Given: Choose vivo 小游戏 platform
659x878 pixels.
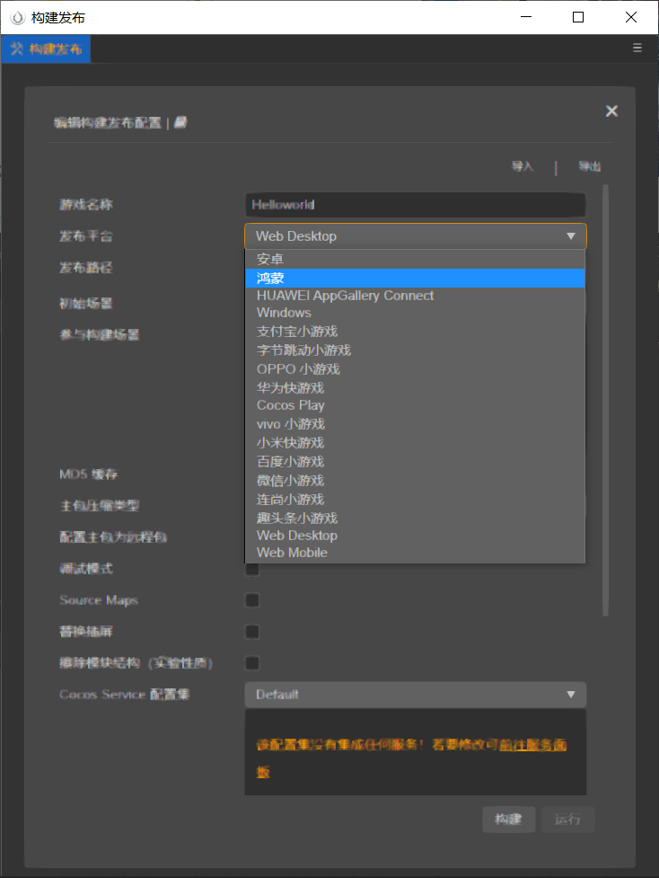Looking at the screenshot, I should pyautogui.click(x=415, y=424).
